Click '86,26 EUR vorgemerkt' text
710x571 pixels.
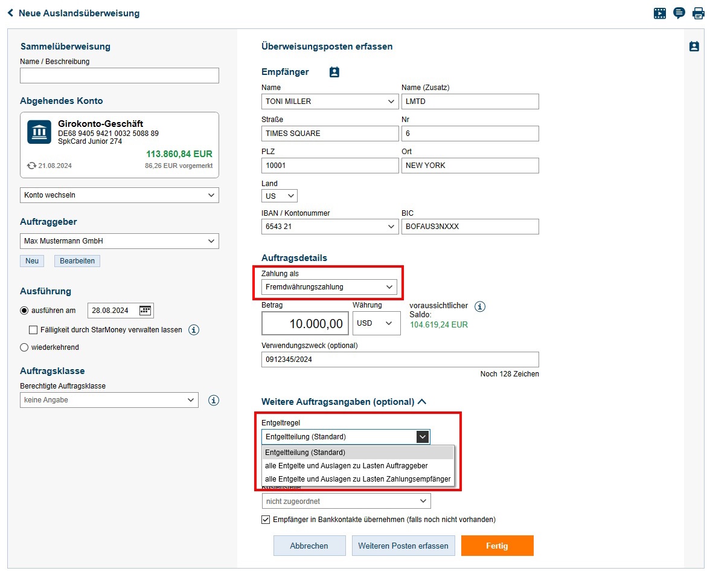(179, 166)
